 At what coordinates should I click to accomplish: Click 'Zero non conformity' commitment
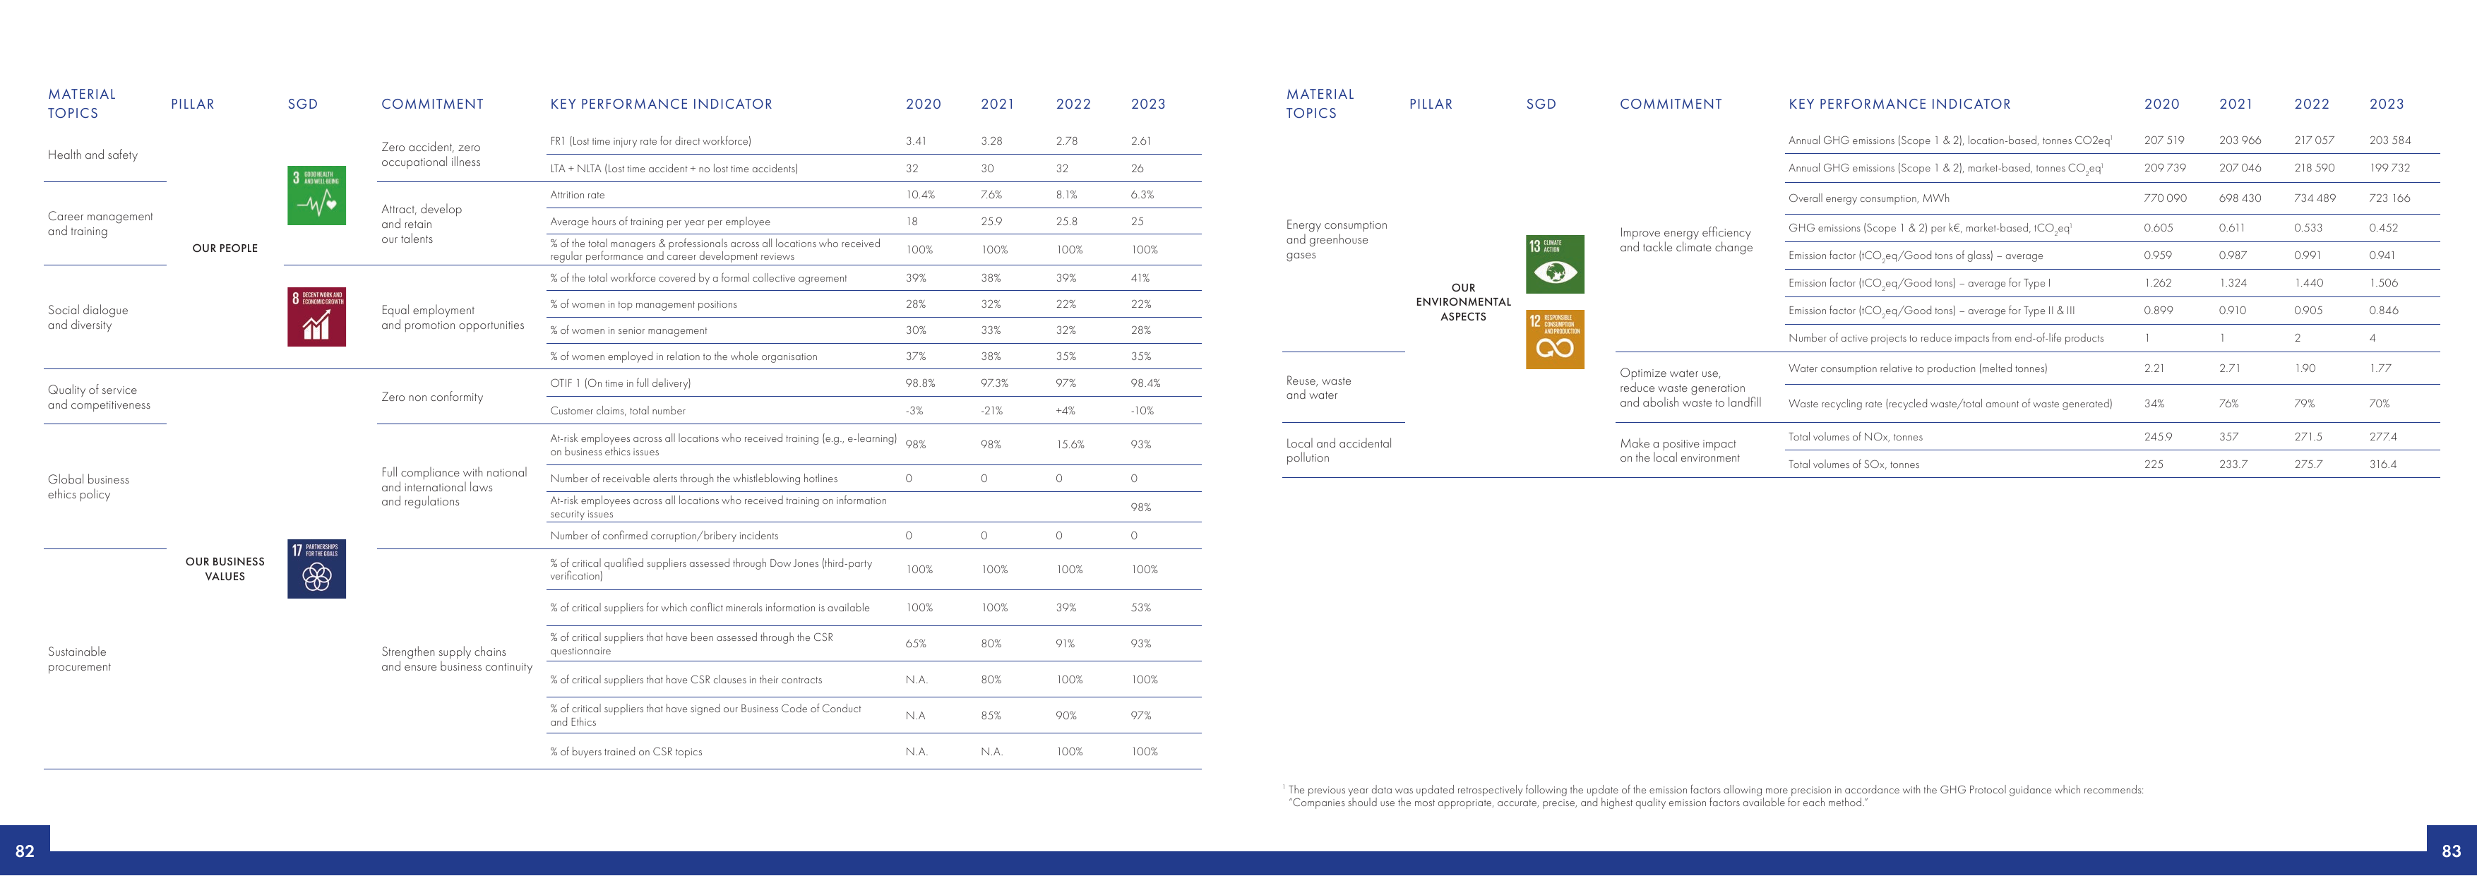431,397
